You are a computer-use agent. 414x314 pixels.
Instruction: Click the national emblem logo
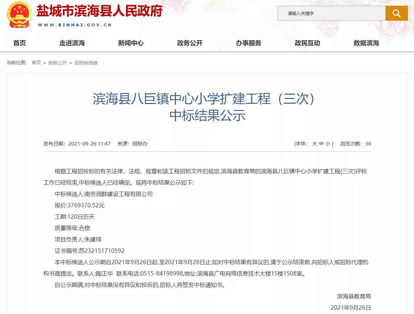[x=19, y=15]
